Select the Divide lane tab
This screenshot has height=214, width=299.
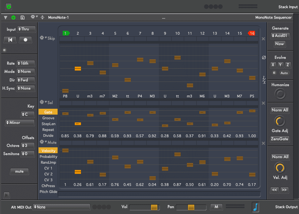tap(48, 136)
